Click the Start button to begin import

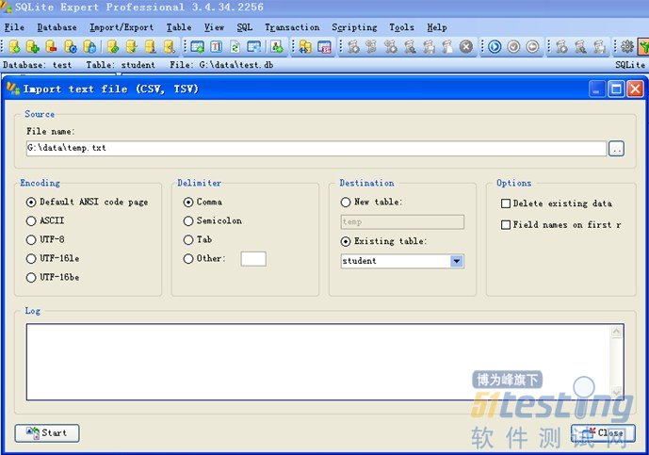pyautogui.click(x=47, y=433)
